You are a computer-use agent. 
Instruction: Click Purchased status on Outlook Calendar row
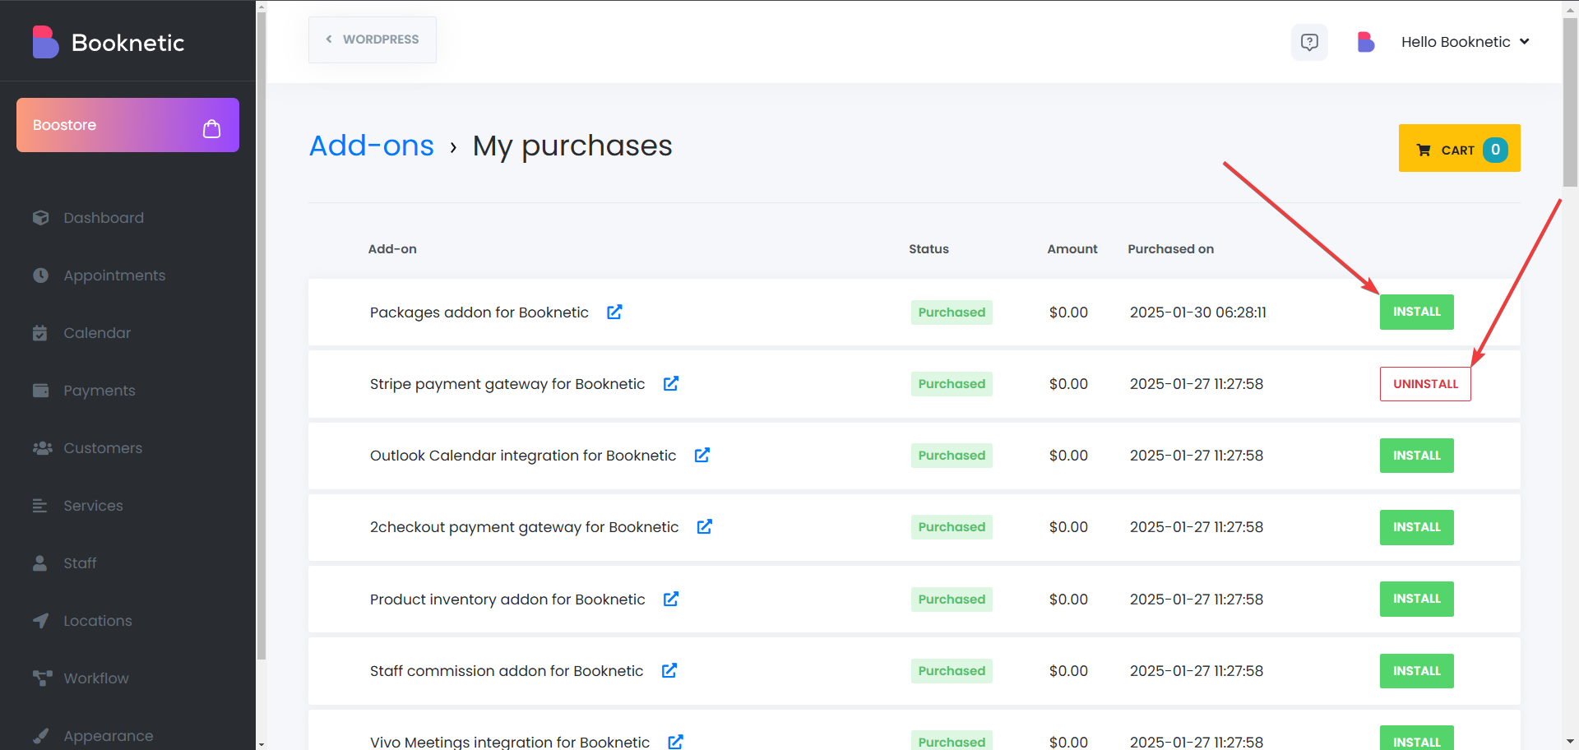pos(952,456)
